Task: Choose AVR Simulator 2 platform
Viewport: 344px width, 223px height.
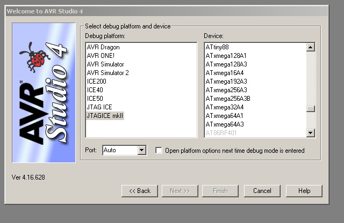Action: (107, 73)
